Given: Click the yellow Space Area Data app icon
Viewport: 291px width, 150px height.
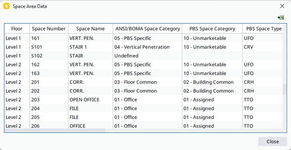Looking at the screenshot, I should click(x=6, y=6).
